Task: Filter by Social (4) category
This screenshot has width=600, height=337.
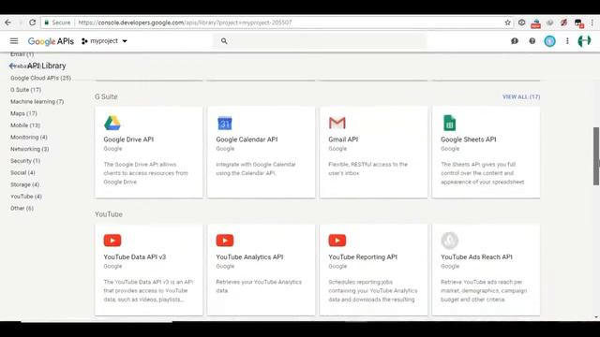Action: point(22,172)
